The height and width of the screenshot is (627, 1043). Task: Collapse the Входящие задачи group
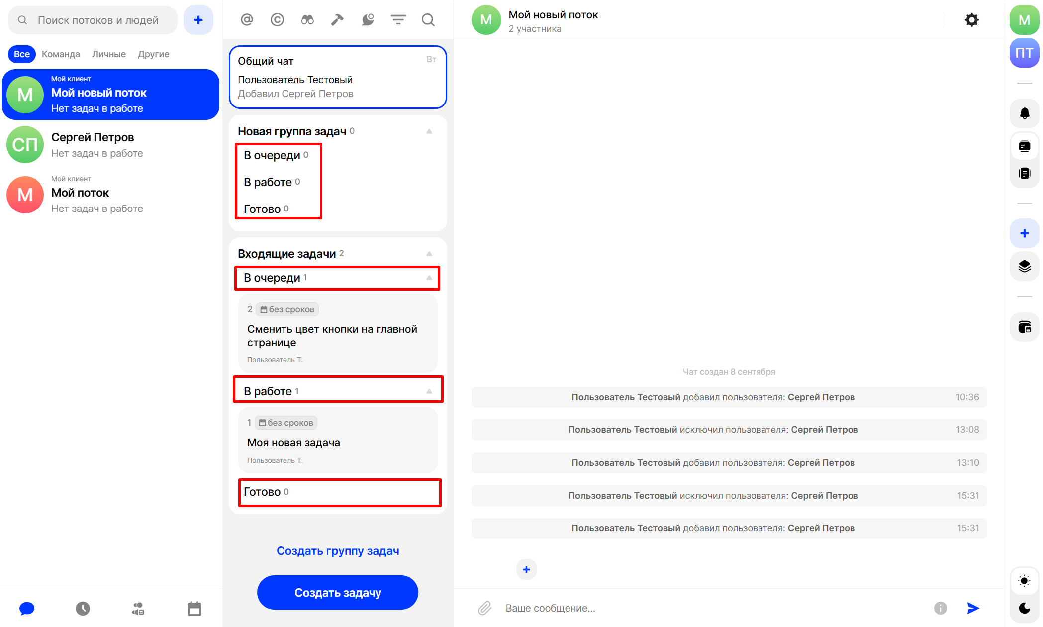[429, 254]
